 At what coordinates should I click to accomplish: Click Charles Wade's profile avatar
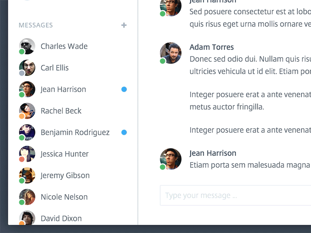pyautogui.click(x=27, y=46)
